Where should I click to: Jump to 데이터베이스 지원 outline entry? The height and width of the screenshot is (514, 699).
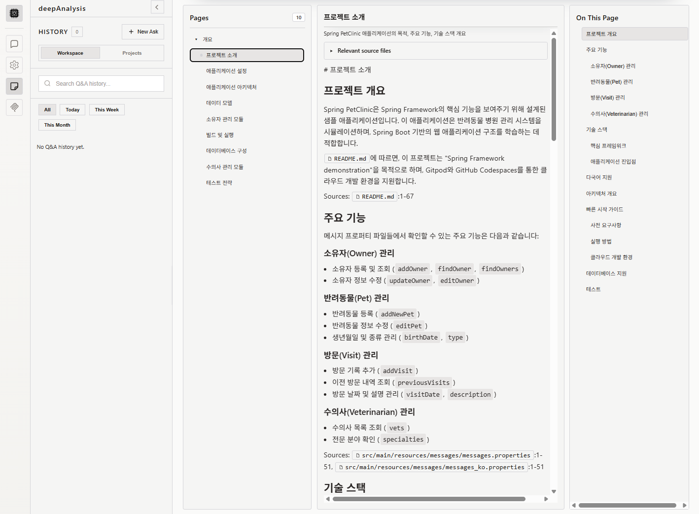tap(606, 274)
